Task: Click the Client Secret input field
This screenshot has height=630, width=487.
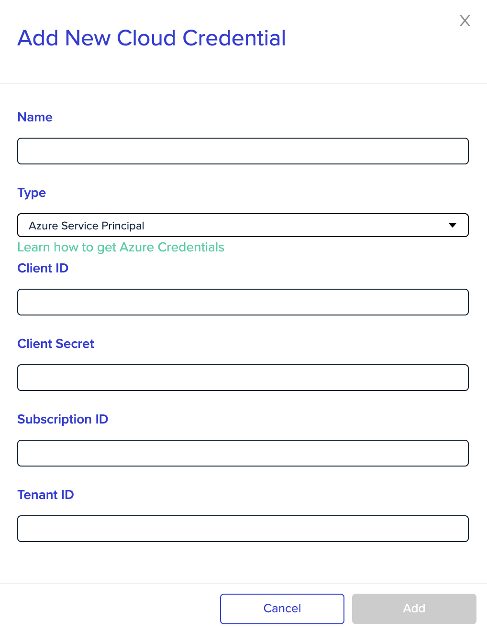Action: [x=243, y=378]
